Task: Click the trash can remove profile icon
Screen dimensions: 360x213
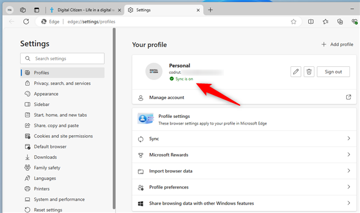Action: 309,72
